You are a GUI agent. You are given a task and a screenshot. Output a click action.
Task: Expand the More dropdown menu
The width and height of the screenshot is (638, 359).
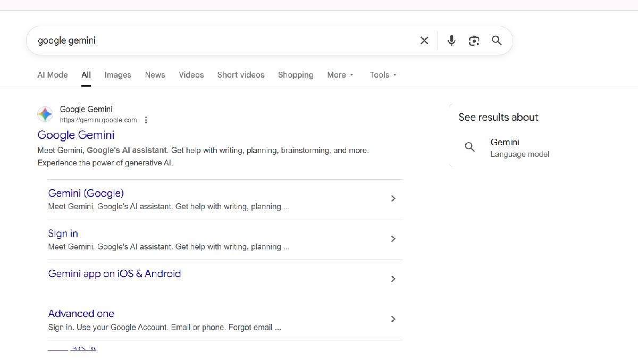pos(340,75)
